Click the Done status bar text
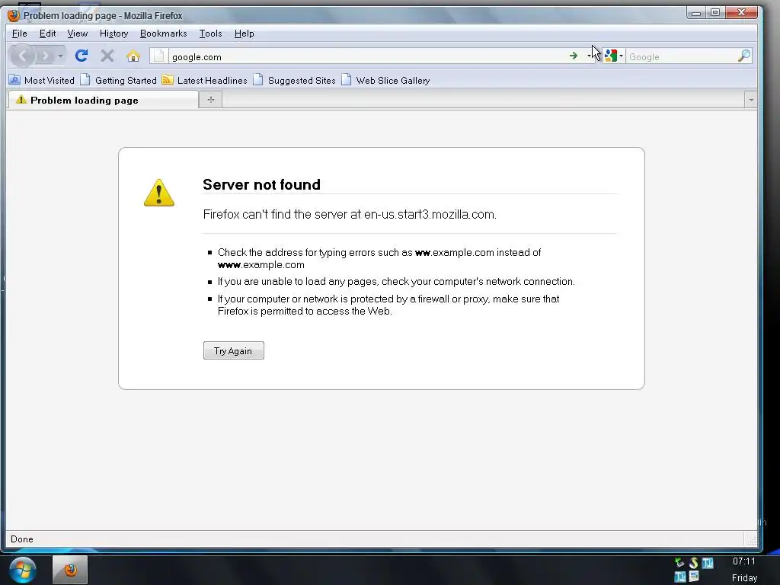The image size is (780, 585). pyautogui.click(x=22, y=539)
